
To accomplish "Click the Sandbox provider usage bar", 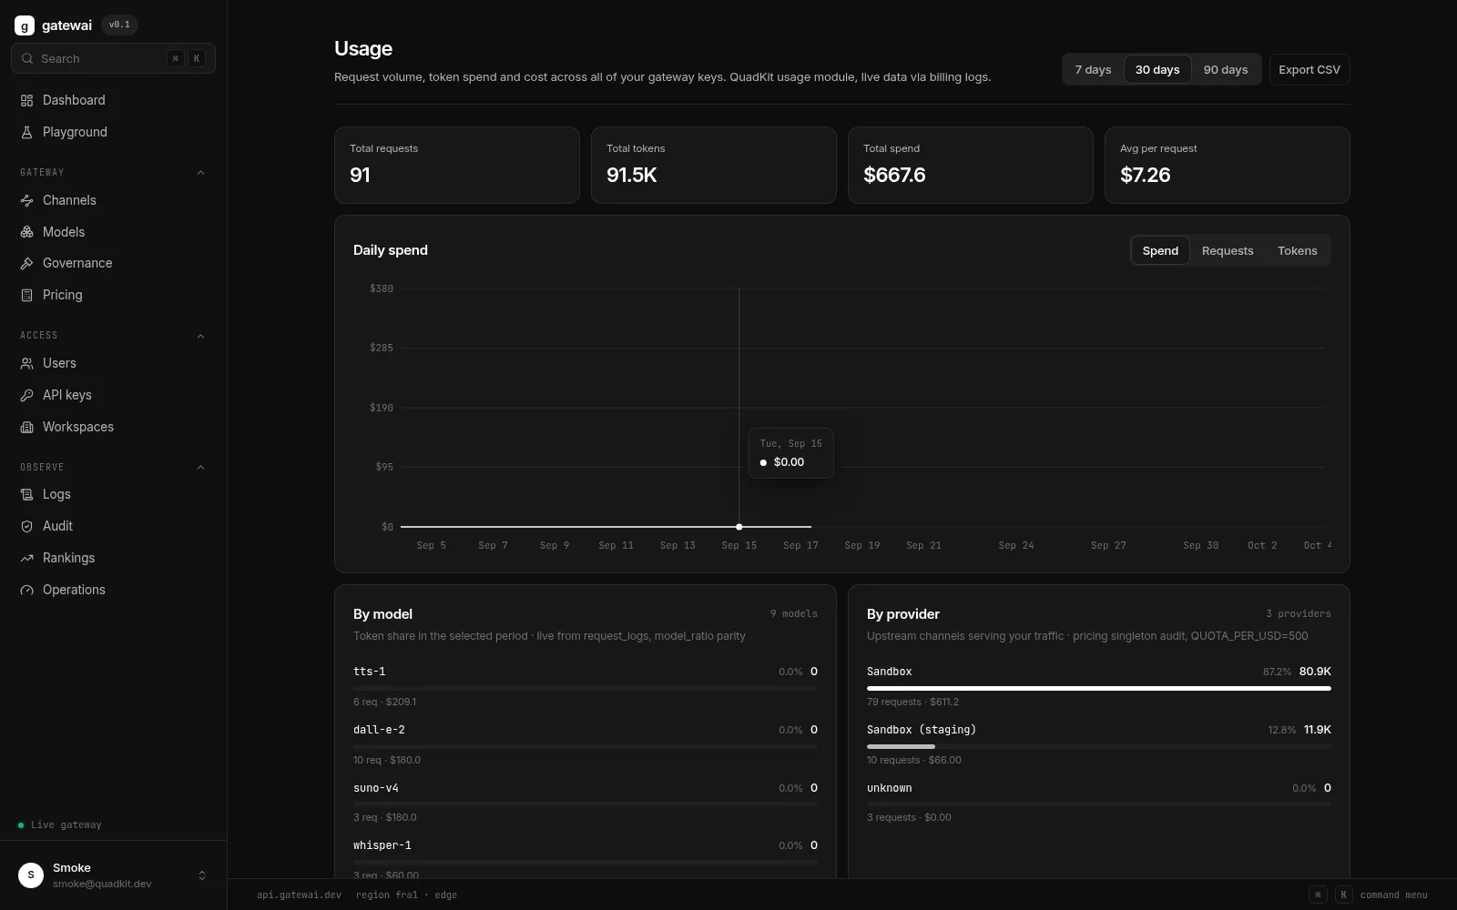I will click(x=1099, y=688).
